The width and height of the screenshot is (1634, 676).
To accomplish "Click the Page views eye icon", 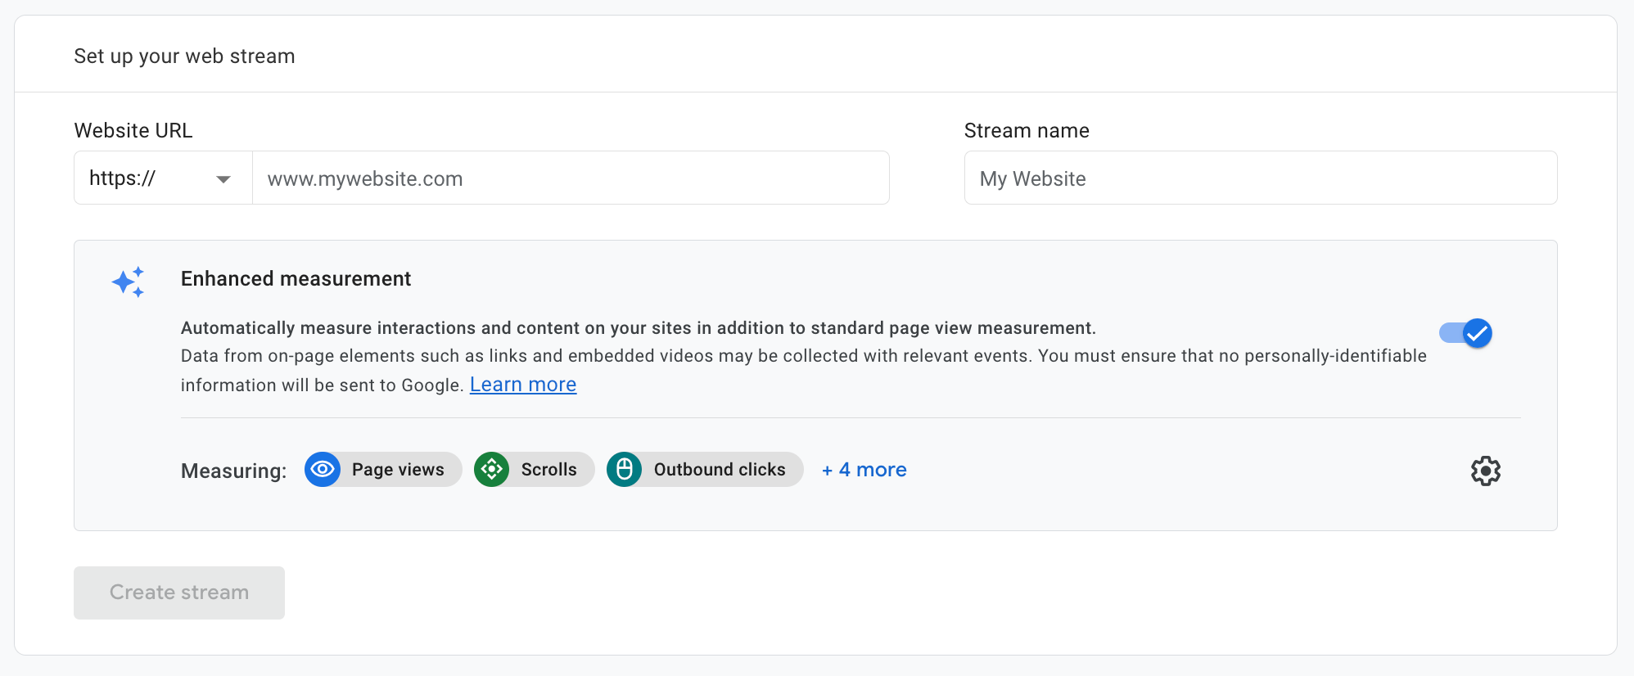I will click(323, 470).
